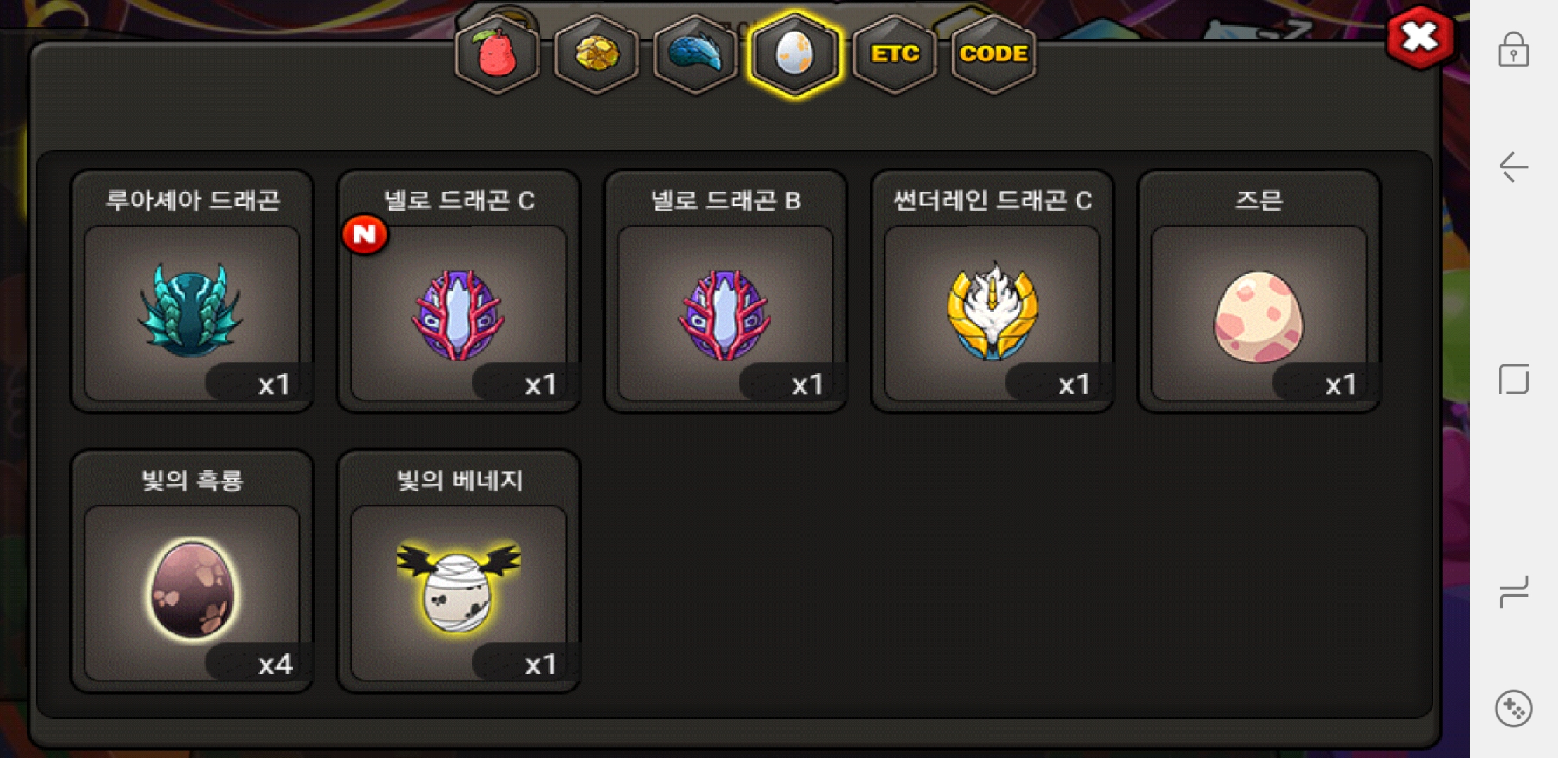
Task: Switch to the gold nugget tab
Action: pyautogui.click(x=597, y=53)
